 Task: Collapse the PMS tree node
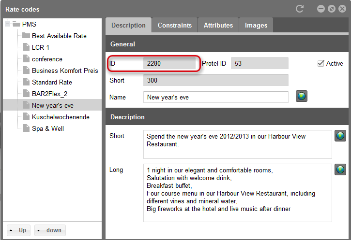8,24
